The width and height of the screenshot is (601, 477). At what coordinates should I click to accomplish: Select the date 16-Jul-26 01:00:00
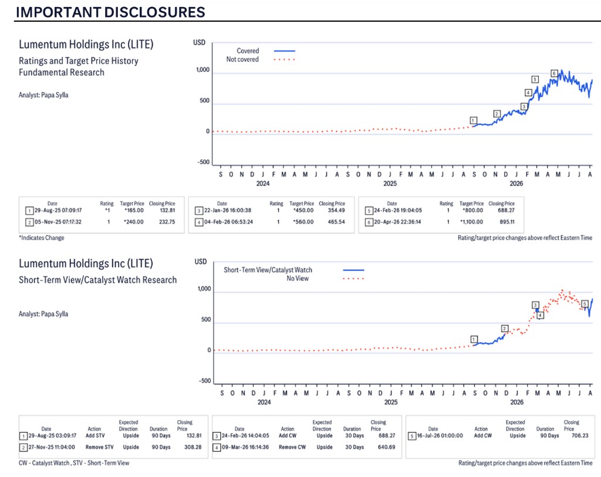click(x=440, y=435)
